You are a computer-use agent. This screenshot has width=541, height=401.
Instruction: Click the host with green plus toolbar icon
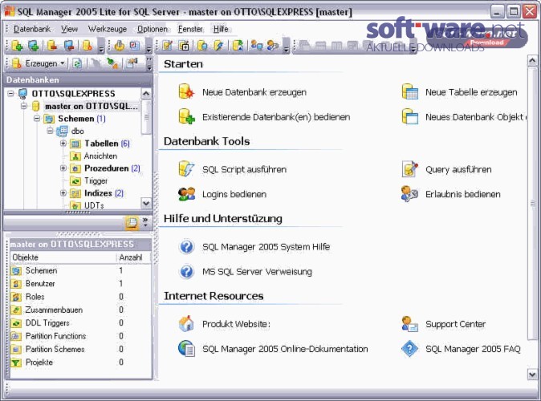(x=34, y=46)
